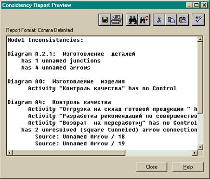Click the "Разработка рекомендаций" activity line
The image size is (210, 179).
tap(113, 116)
